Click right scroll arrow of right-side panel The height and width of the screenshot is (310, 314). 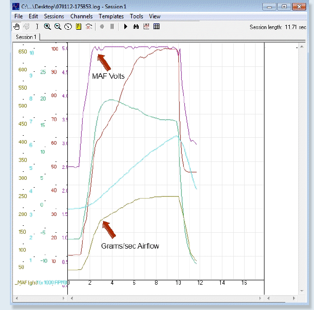294,298
